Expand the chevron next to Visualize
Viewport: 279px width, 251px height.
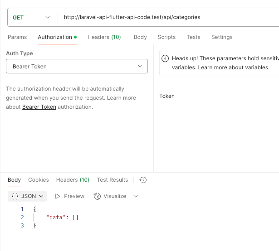tap(135, 196)
